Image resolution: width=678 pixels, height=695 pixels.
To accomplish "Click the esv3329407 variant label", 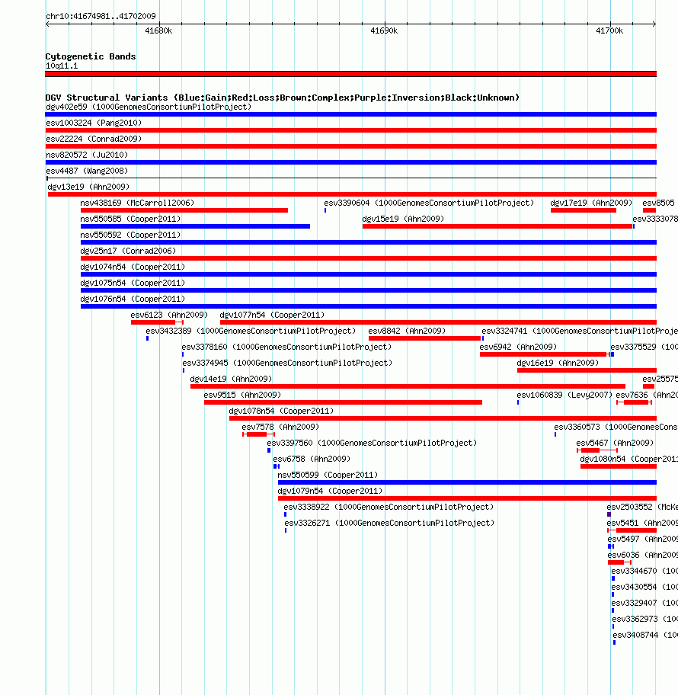I will (644, 602).
